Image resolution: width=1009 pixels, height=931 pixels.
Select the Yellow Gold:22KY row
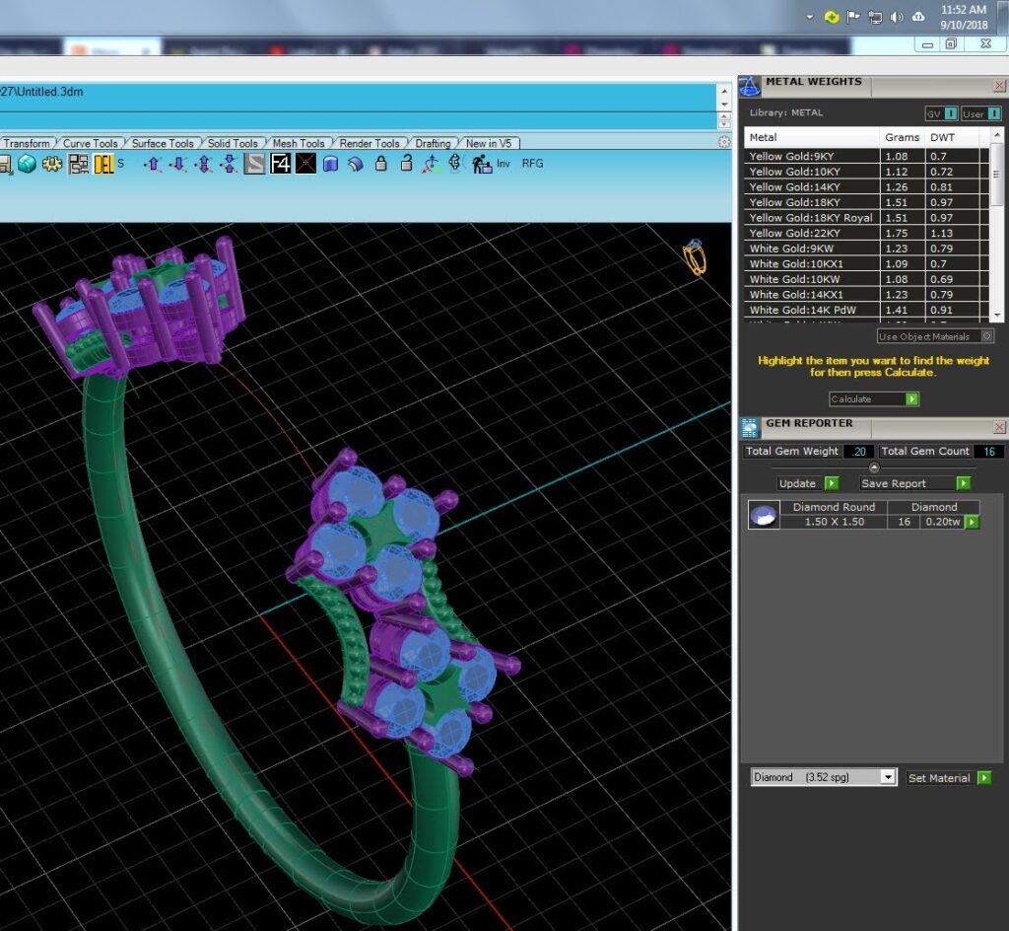(864, 234)
